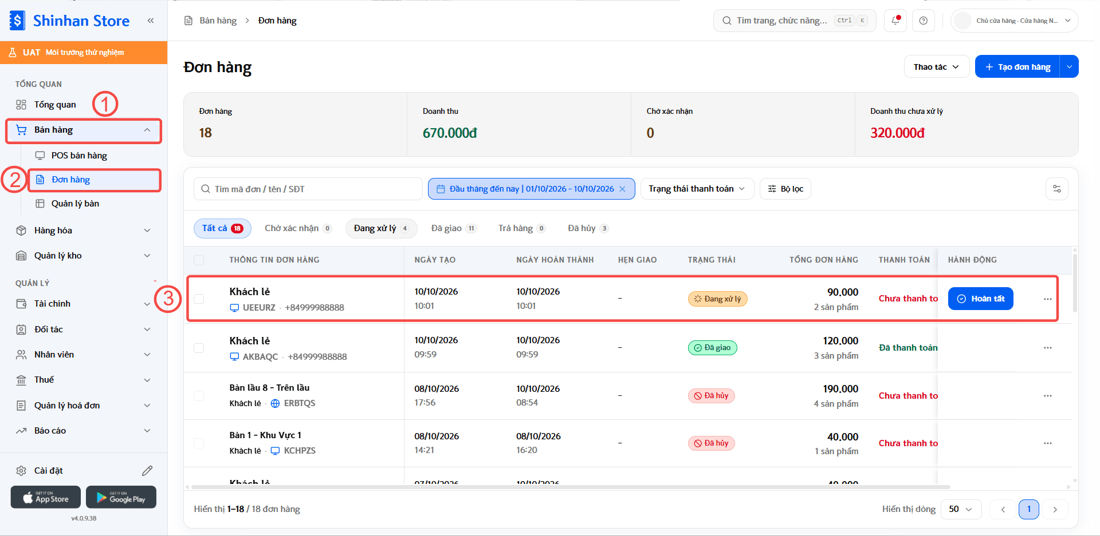Select checkbox for order AKBAQC
The width and height of the screenshot is (1100, 536).
(x=199, y=348)
